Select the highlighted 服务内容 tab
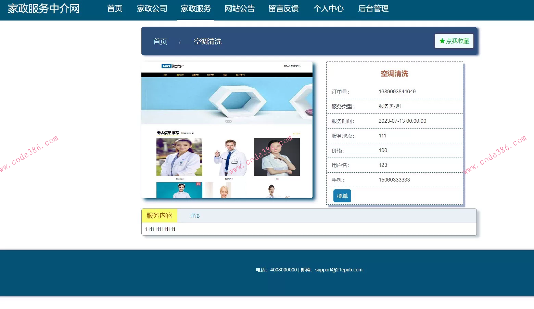The height and width of the screenshot is (309, 534). [159, 215]
